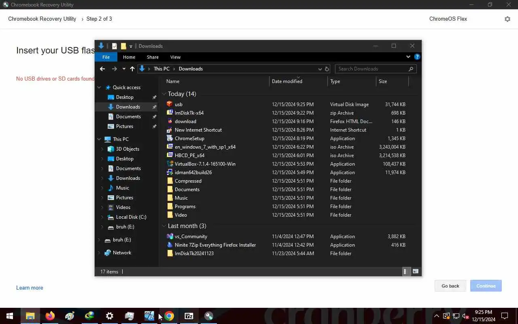The width and height of the screenshot is (518, 324).
Task: Click This PC in the address breadcrumb
Action: [x=161, y=69]
